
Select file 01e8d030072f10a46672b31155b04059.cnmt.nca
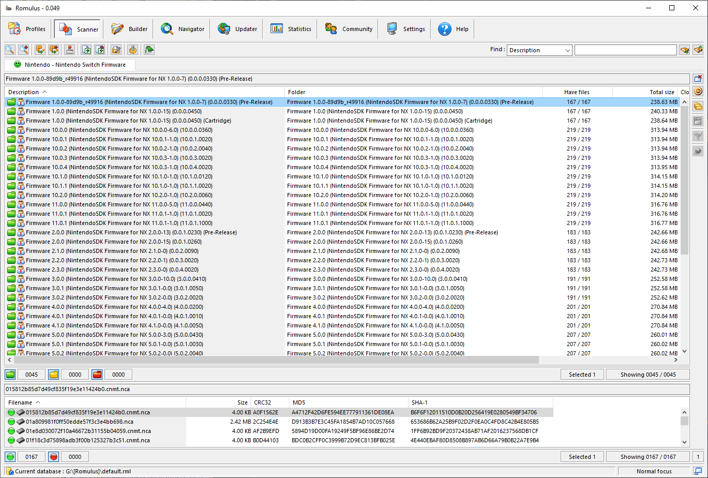[279, 431]
